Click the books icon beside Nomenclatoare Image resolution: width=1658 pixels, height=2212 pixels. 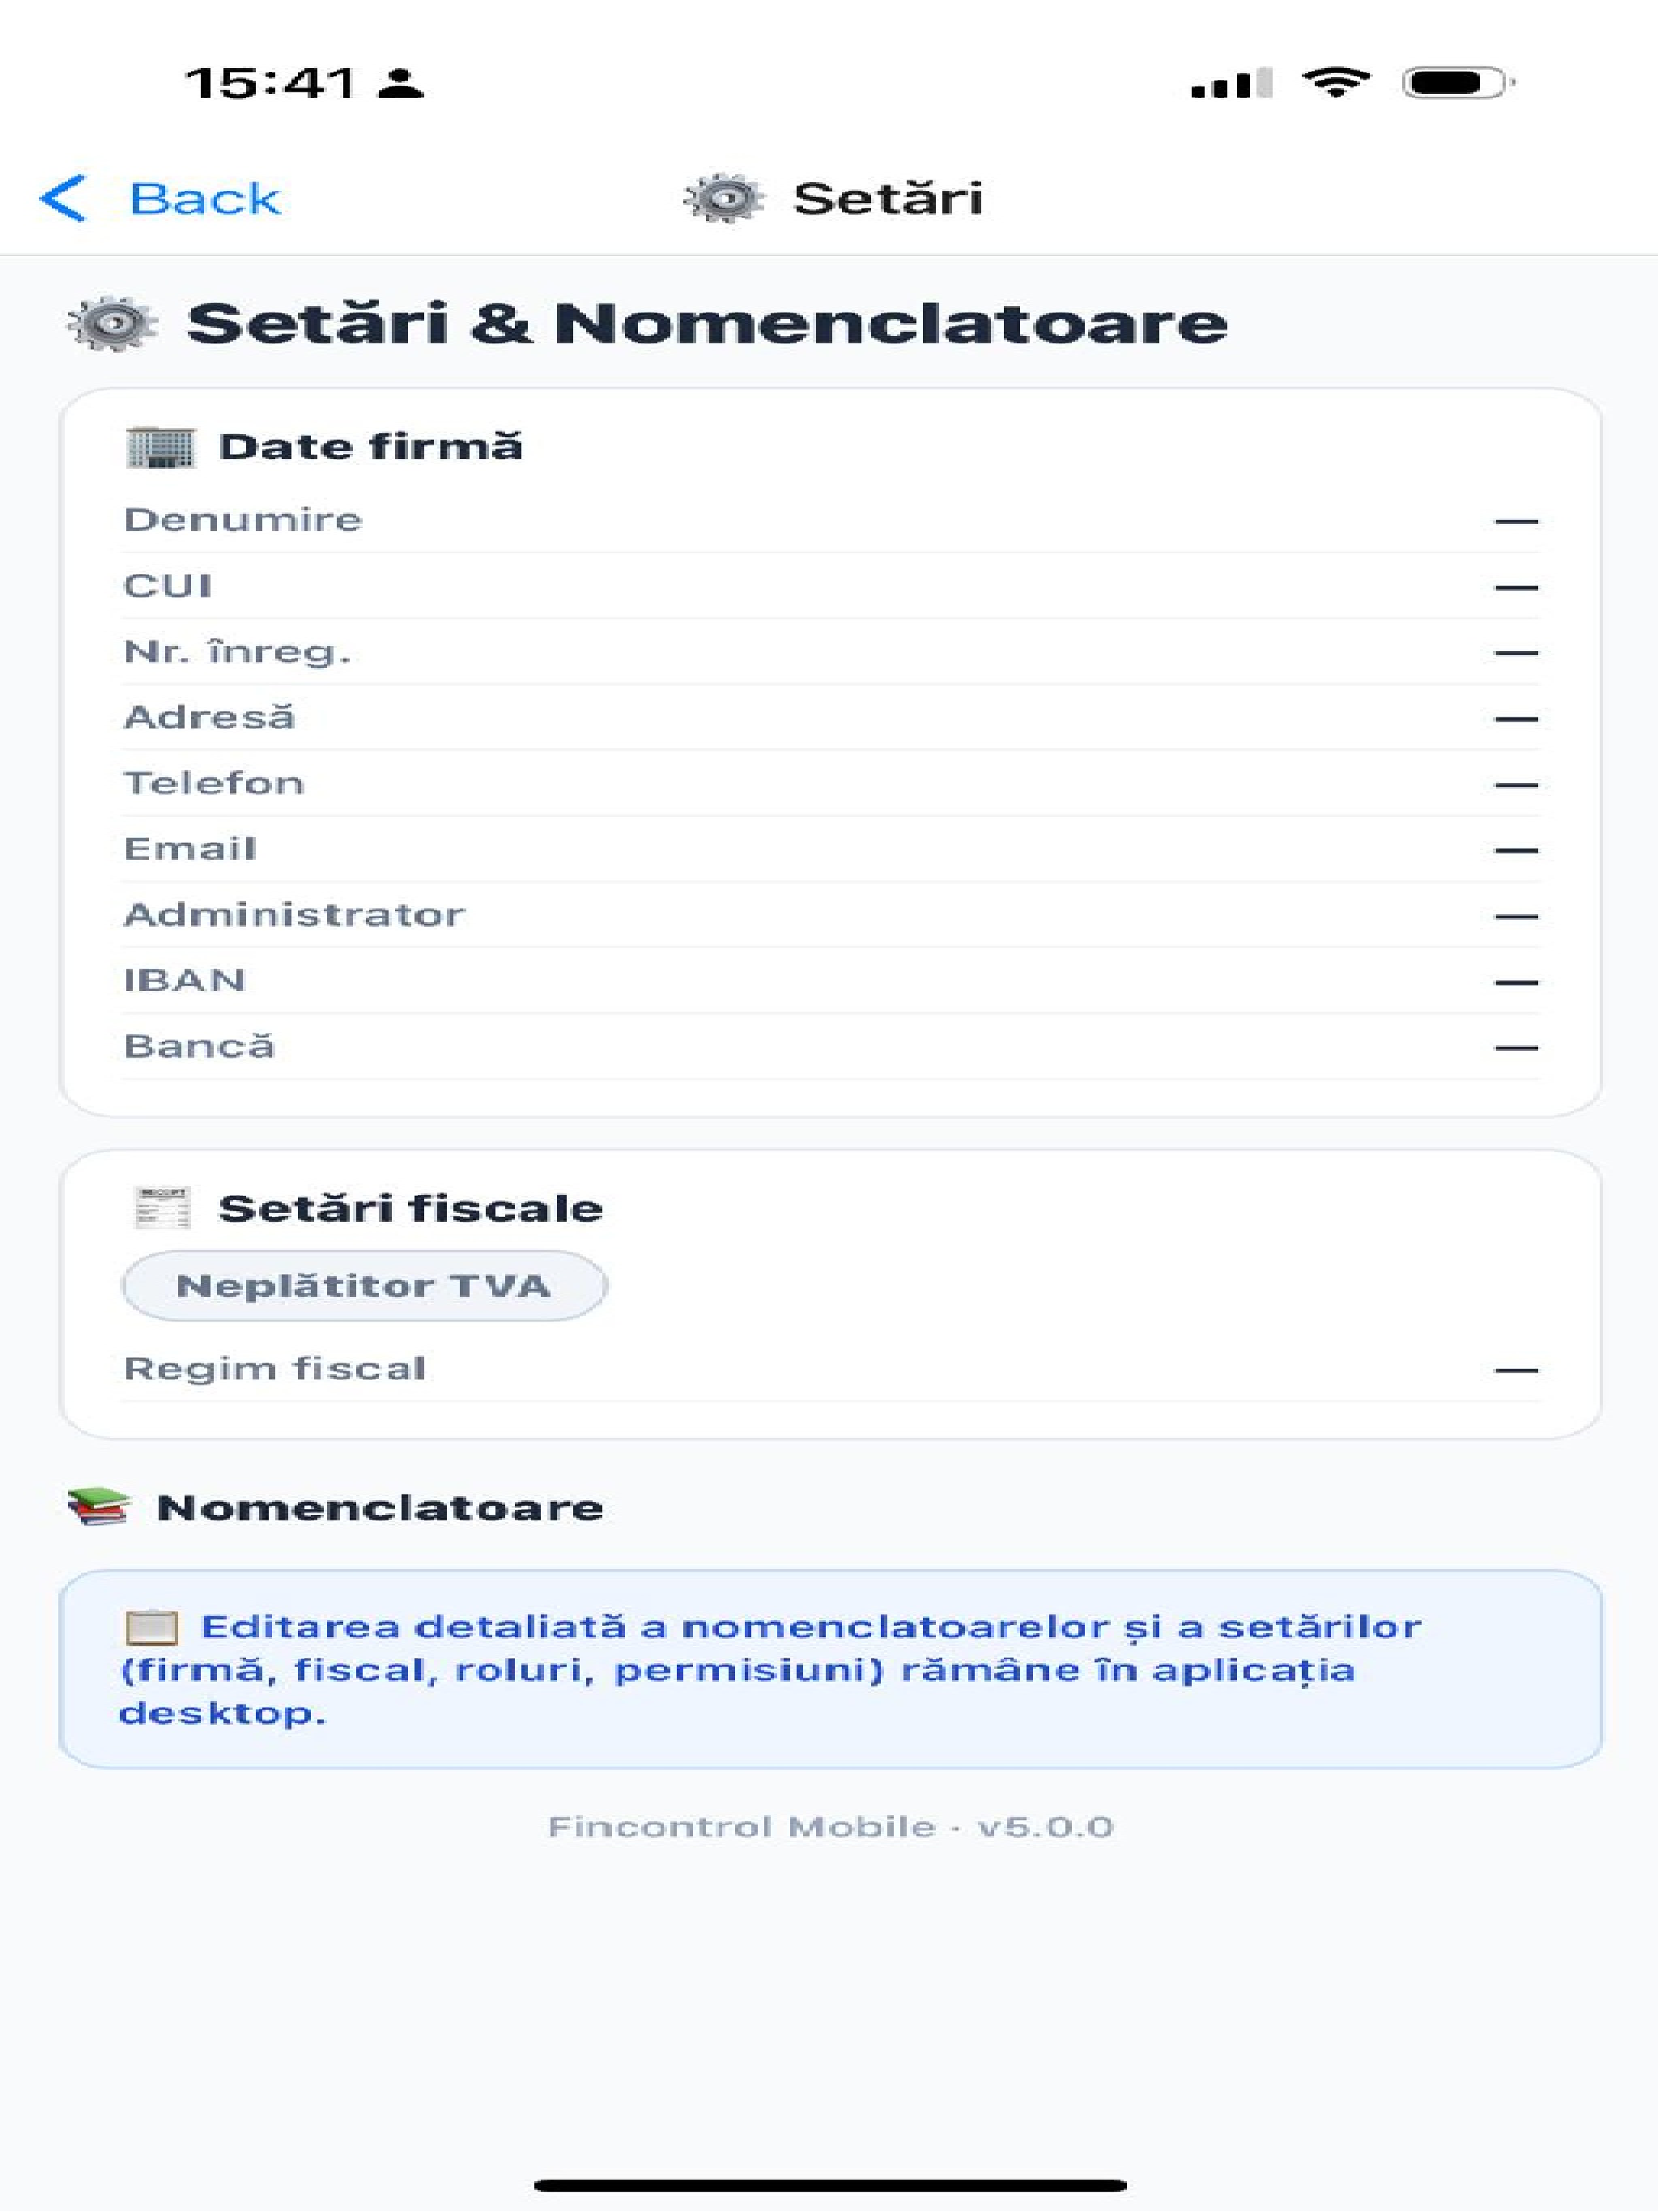click(98, 1506)
